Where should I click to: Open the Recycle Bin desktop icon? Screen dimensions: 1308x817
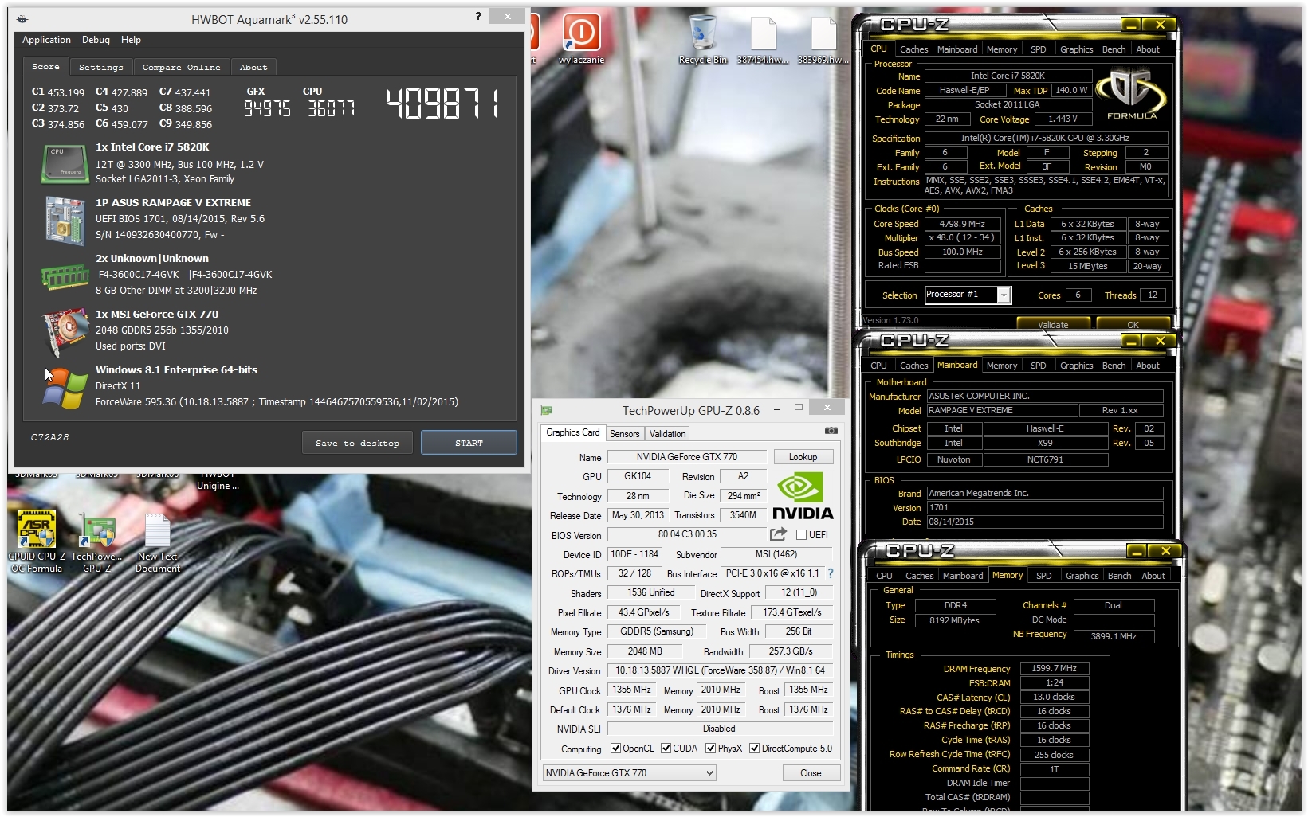pos(702,38)
